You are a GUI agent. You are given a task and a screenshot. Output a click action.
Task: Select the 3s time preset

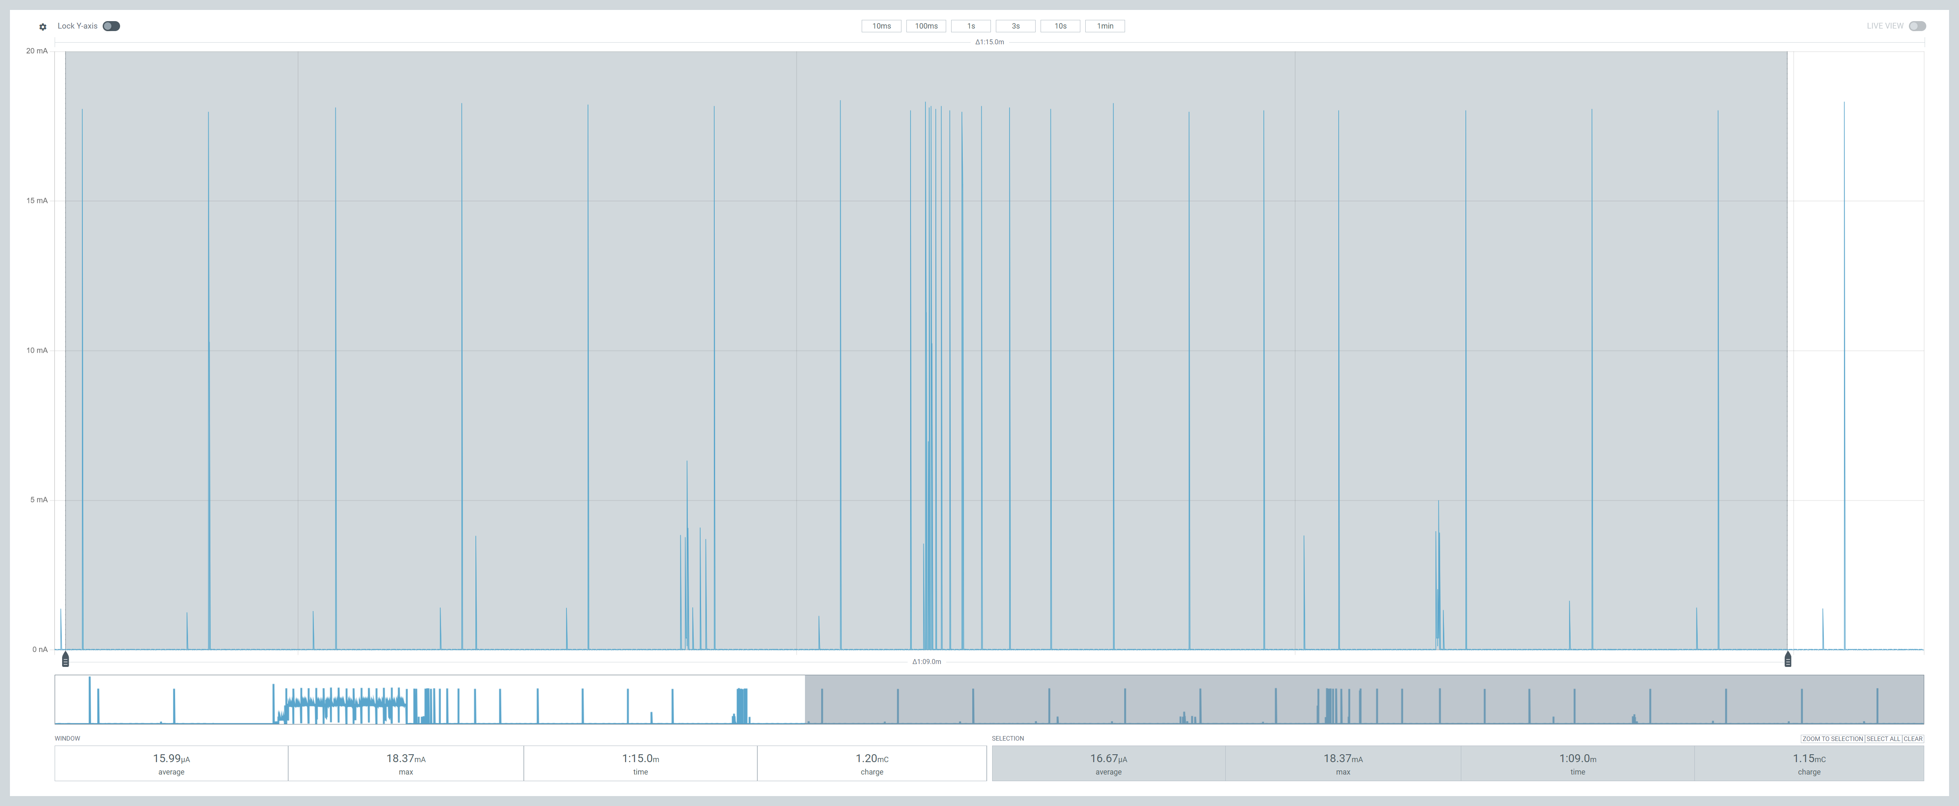1015,26
